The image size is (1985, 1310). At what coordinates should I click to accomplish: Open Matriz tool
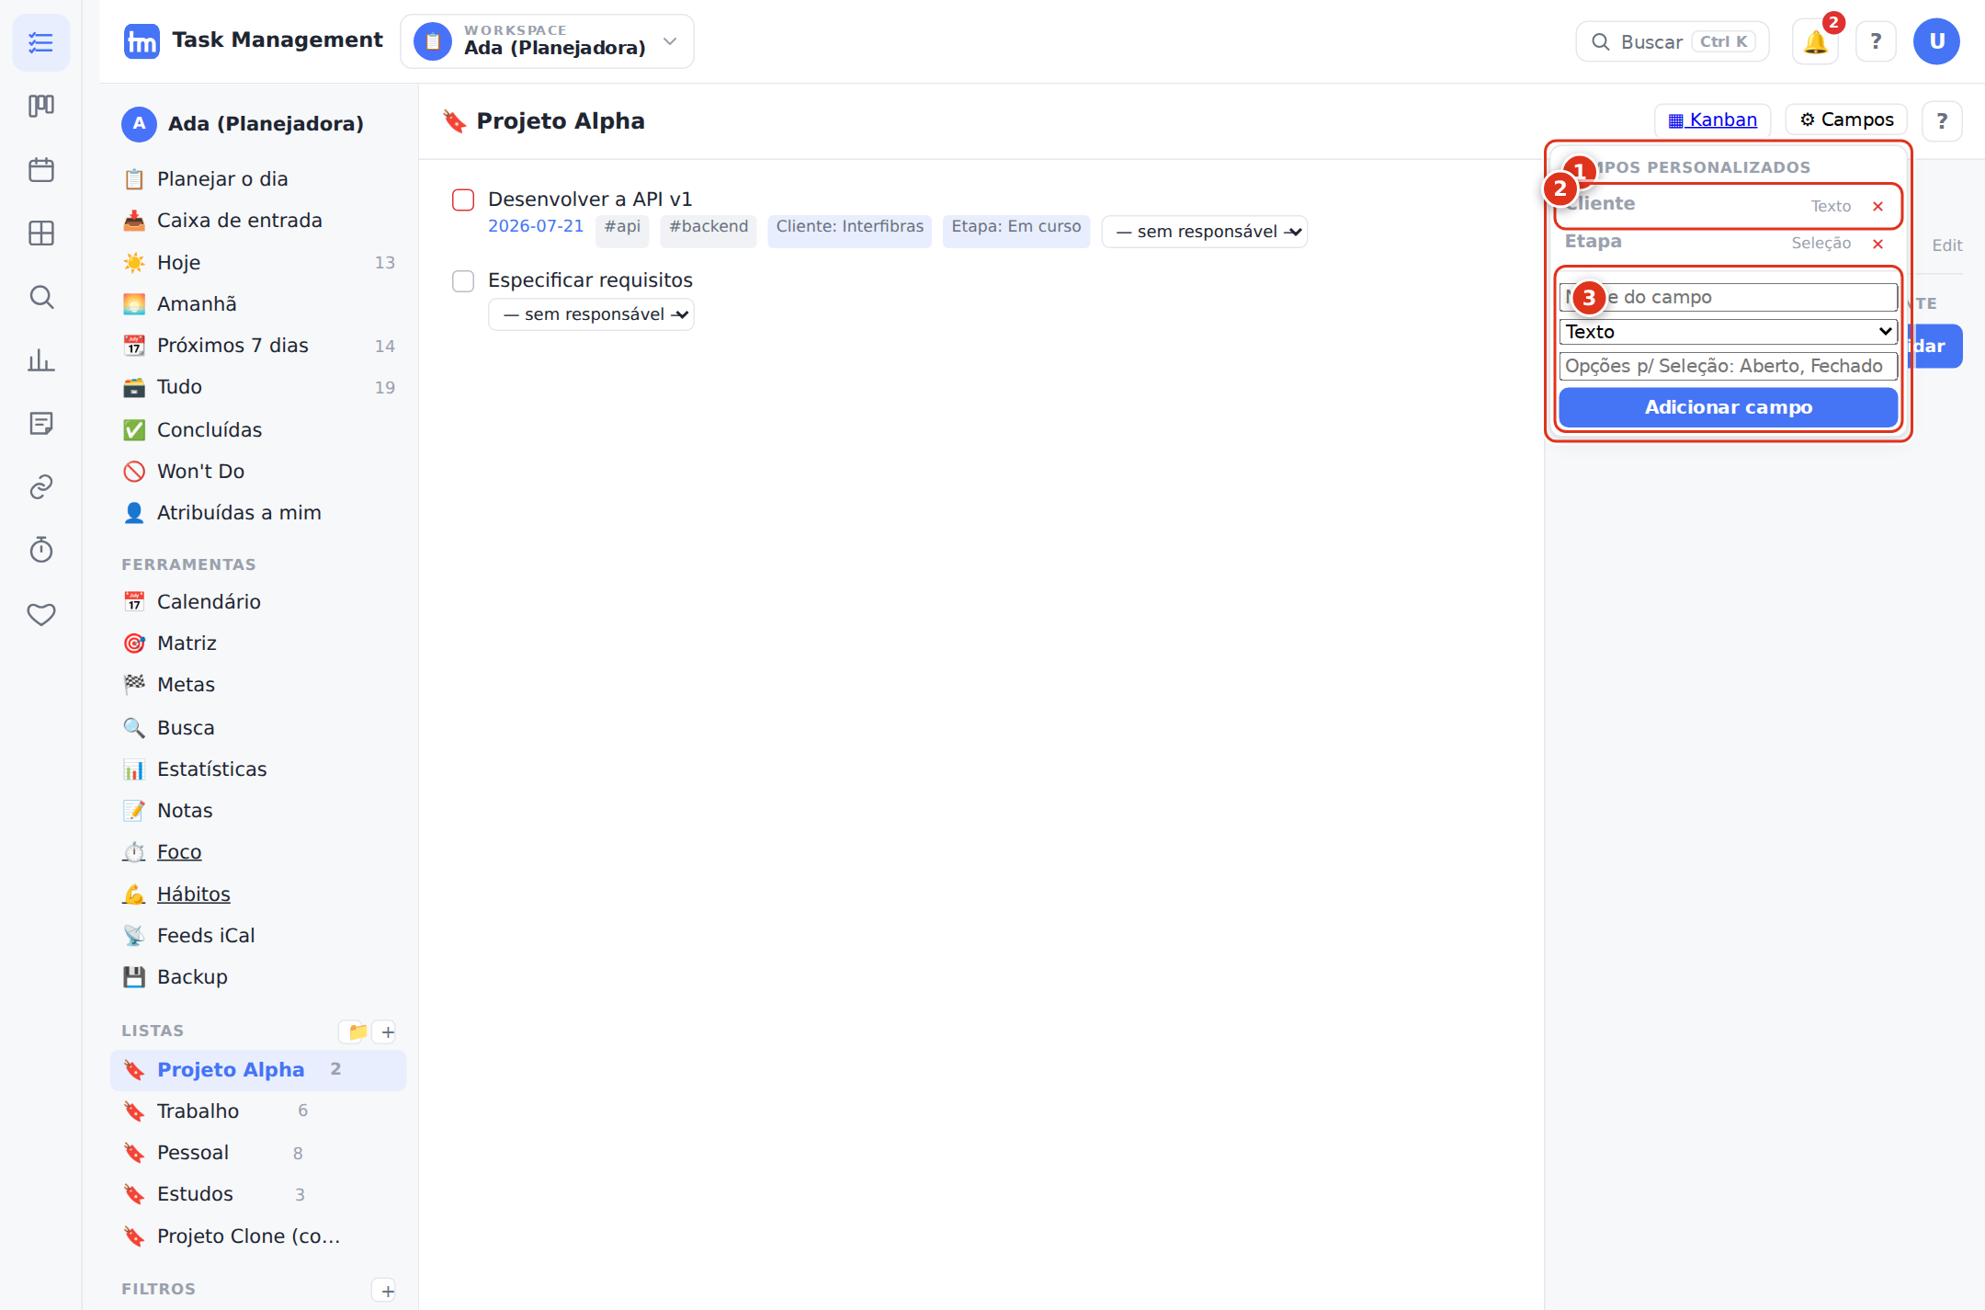click(259, 643)
